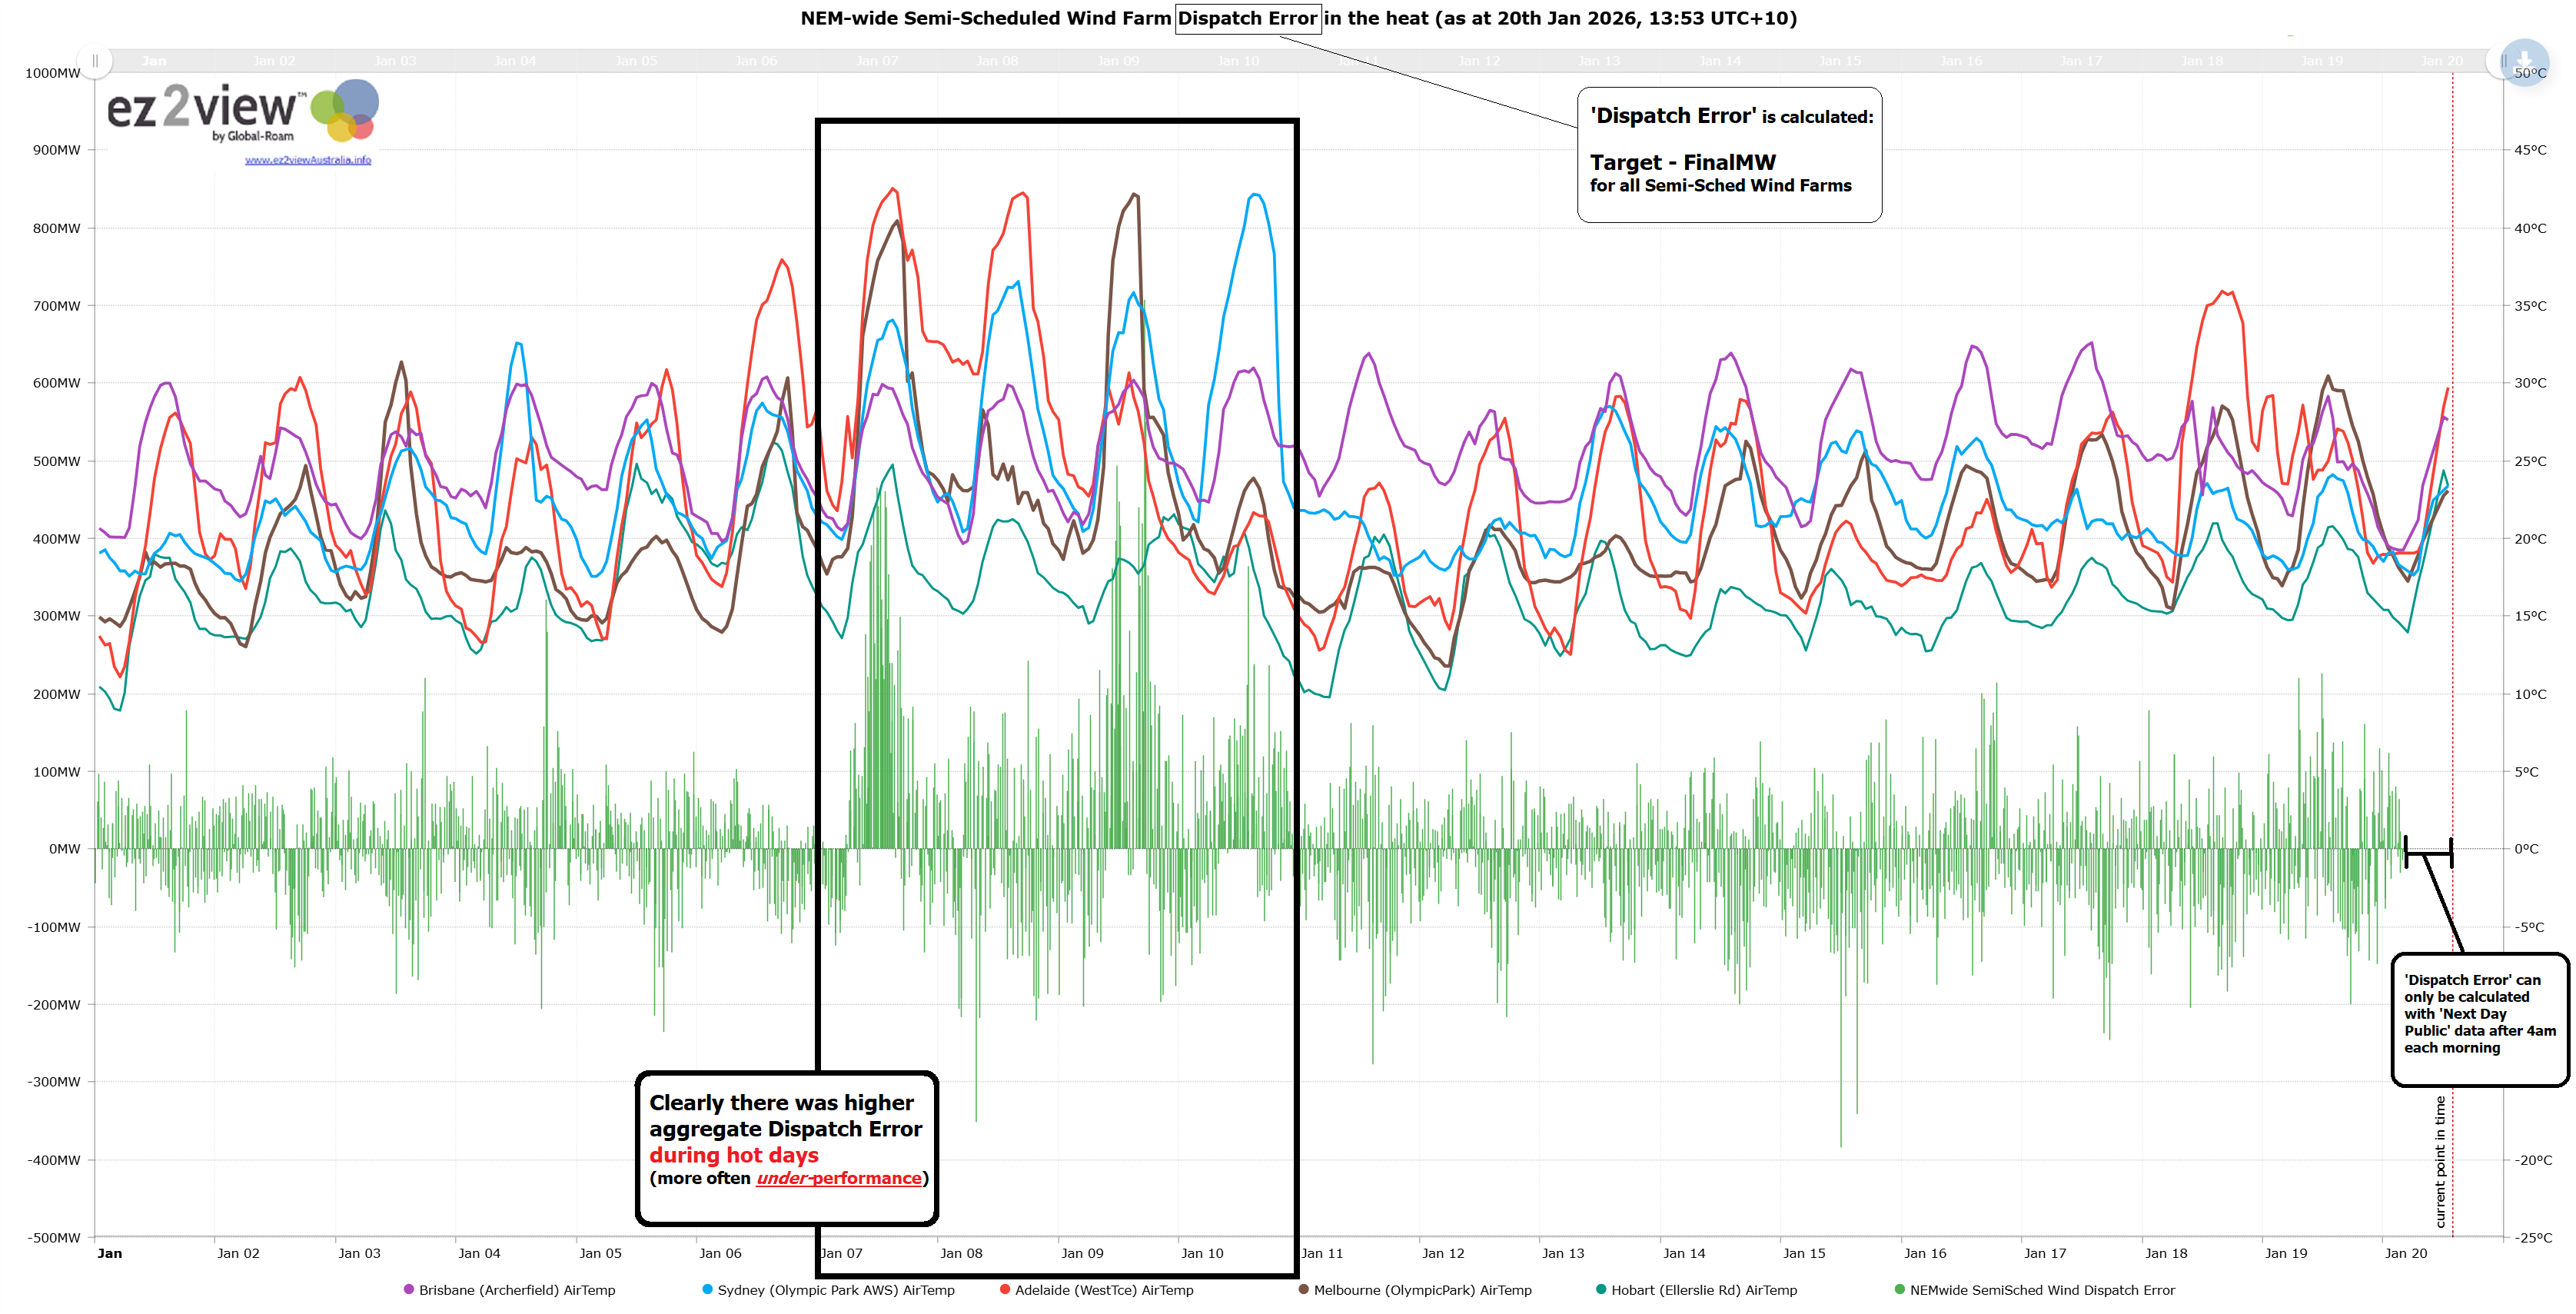2576x1314 pixels.
Task: Click the '-200MW' left axis label
Action: click(54, 1005)
